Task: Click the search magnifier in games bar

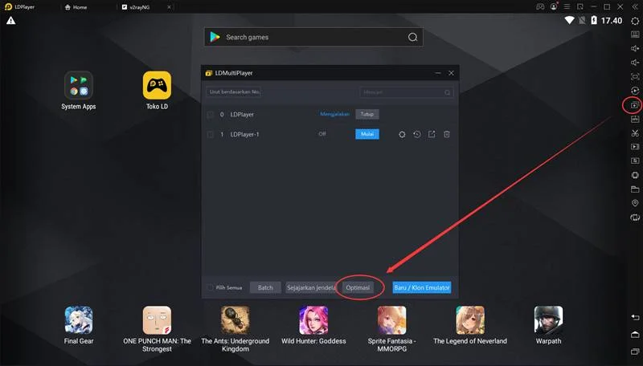Action: coord(412,37)
